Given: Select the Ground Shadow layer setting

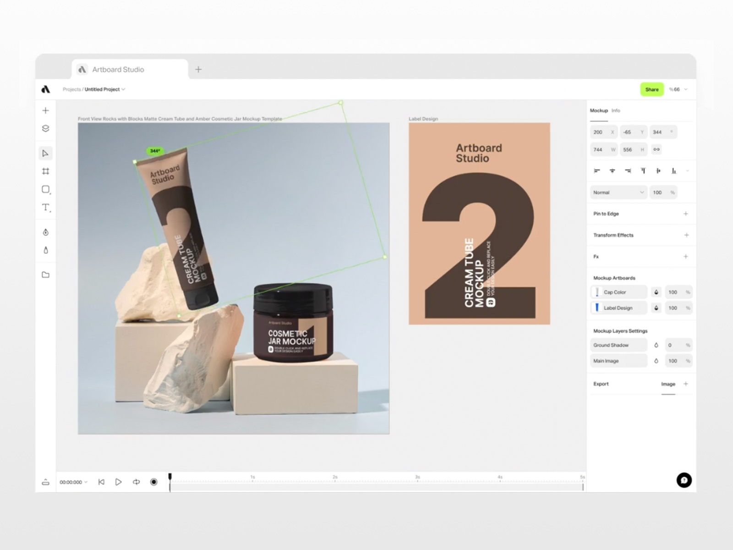Looking at the screenshot, I should pos(619,345).
